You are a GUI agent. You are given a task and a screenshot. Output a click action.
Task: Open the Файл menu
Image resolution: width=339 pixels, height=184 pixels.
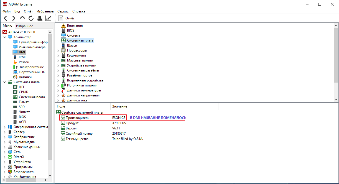point(7,11)
